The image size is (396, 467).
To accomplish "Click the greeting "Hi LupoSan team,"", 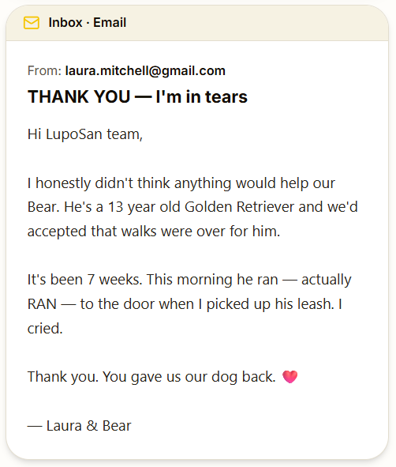I will point(85,134).
